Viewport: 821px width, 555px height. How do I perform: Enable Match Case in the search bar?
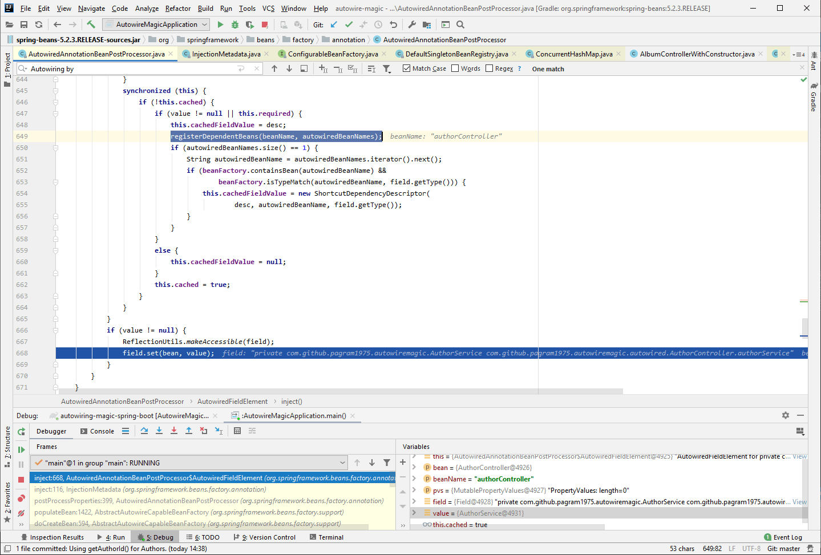coord(407,68)
